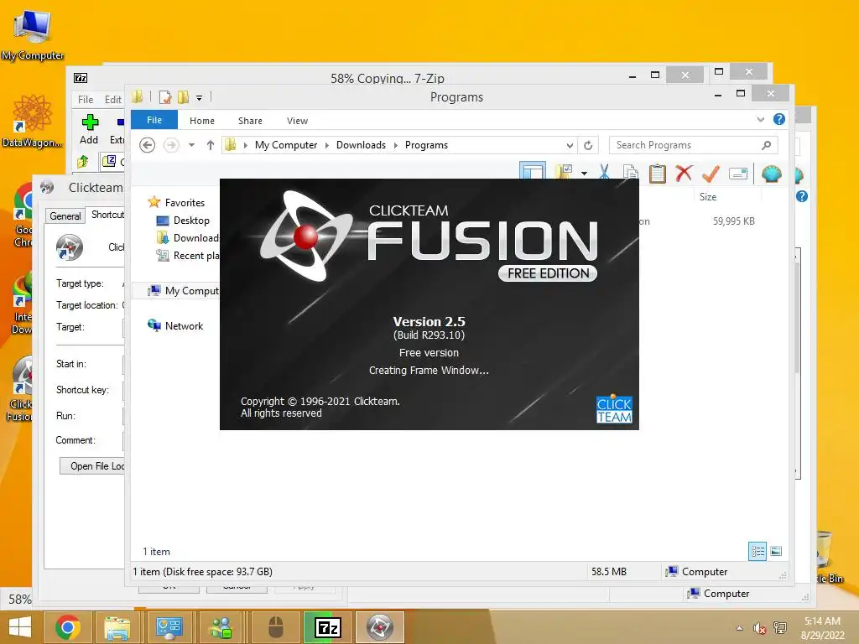Click Programs in the address path
This screenshot has height=644, width=859.
(426, 145)
